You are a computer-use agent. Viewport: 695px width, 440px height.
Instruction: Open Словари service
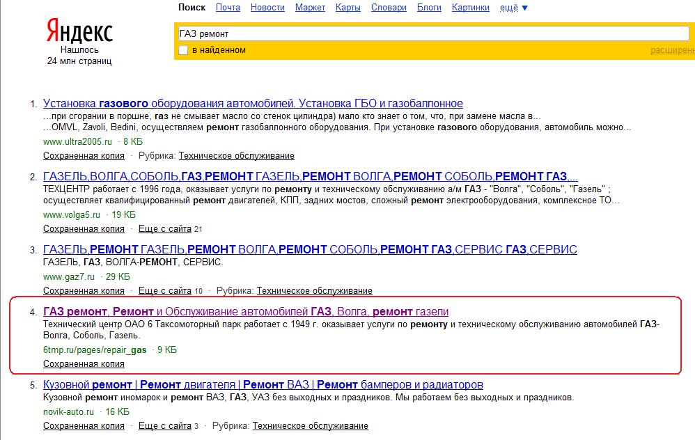389,8
